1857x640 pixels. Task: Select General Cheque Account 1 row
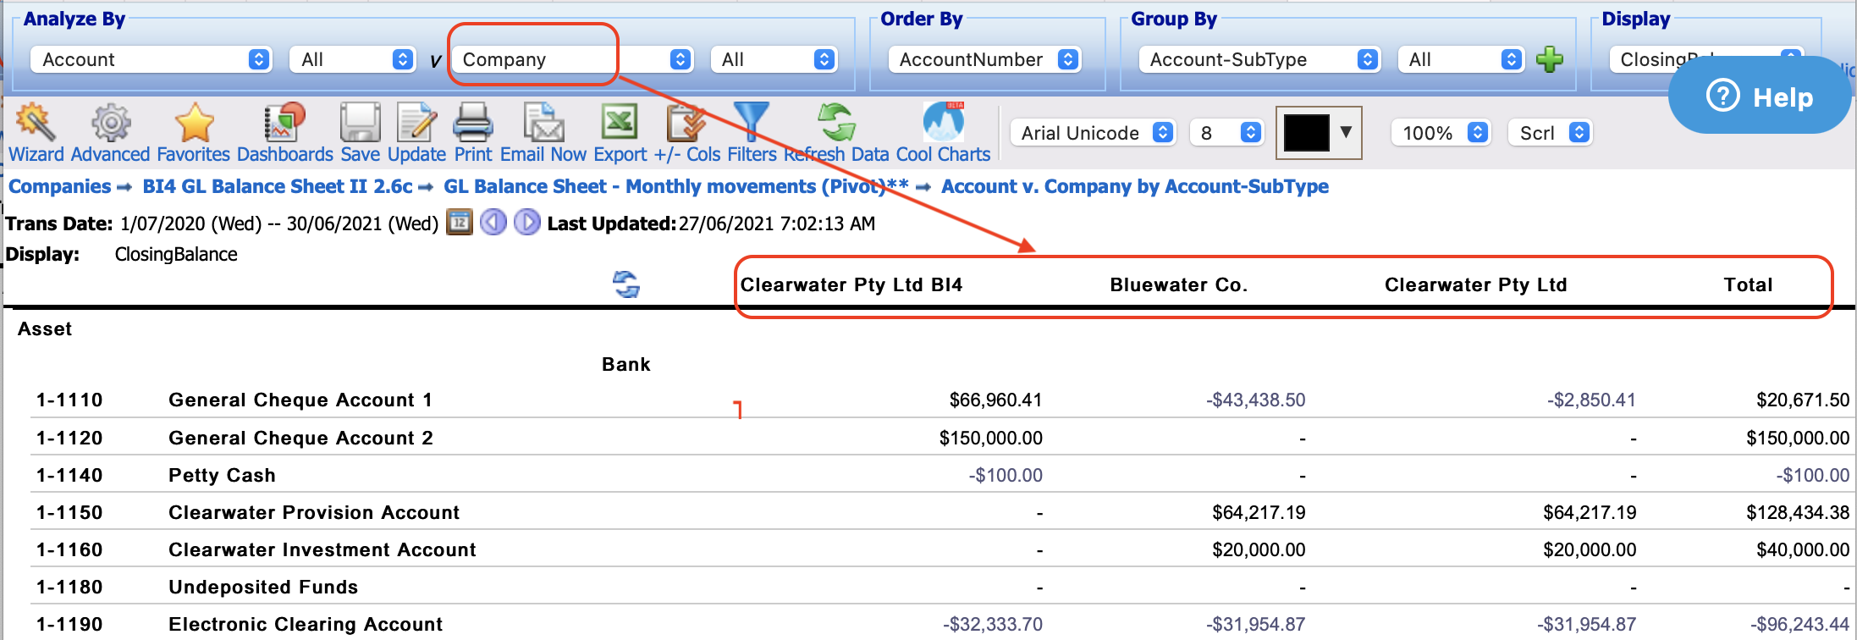(941, 400)
